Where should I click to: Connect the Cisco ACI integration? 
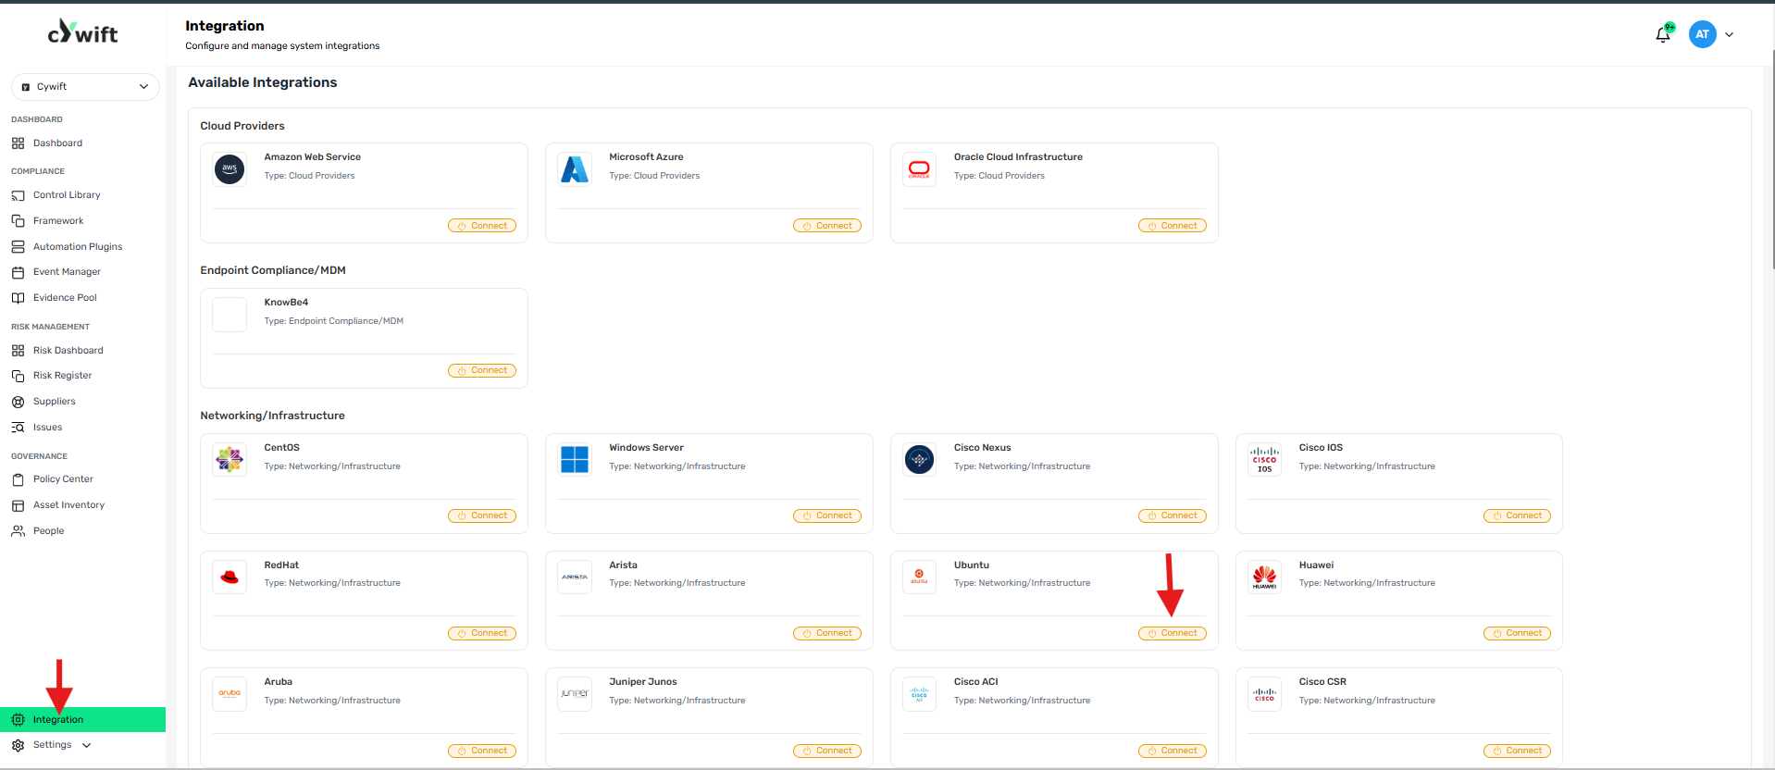(x=1173, y=751)
